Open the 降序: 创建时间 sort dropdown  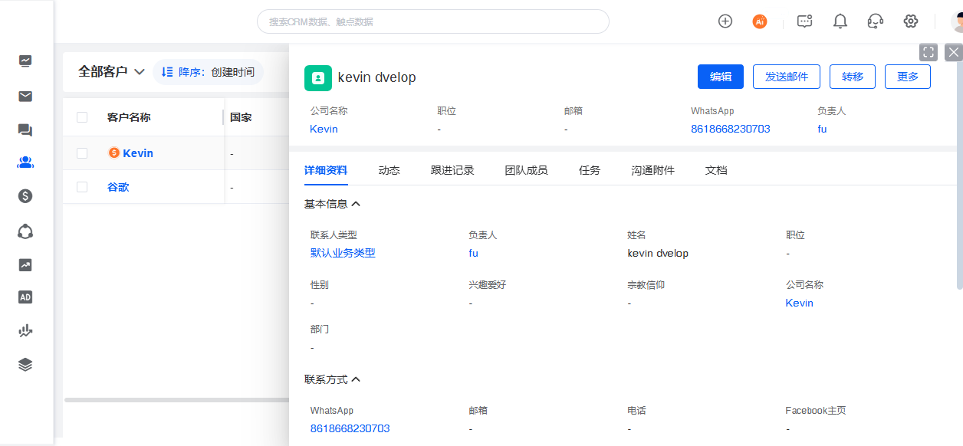208,72
